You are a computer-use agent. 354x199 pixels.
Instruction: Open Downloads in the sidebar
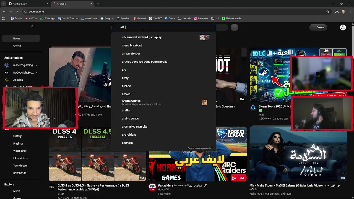coord(21,173)
